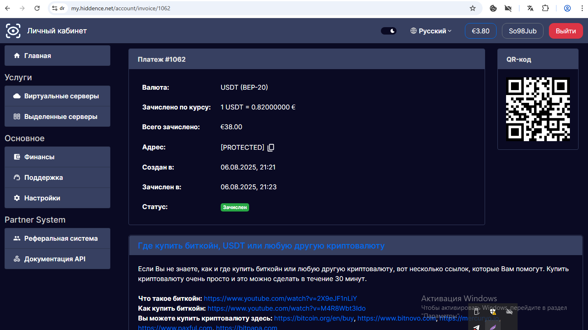Click the €3.80 balance button
The width and height of the screenshot is (588, 330).
[x=481, y=31]
